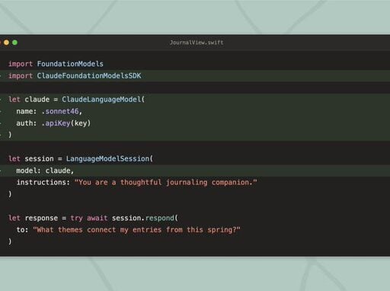Click the 'claude' variable in let claude
390x291 pixels.
click(37, 100)
